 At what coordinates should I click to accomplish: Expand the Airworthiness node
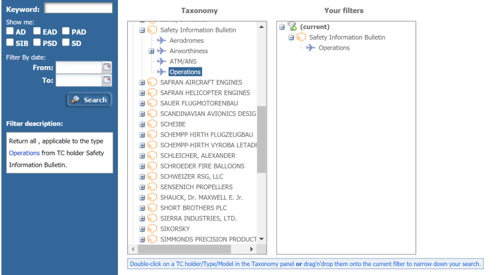point(152,51)
